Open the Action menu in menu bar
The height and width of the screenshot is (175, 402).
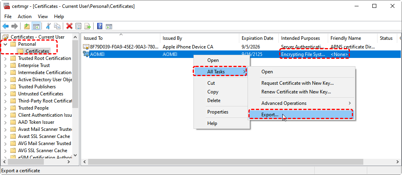coord(24,17)
